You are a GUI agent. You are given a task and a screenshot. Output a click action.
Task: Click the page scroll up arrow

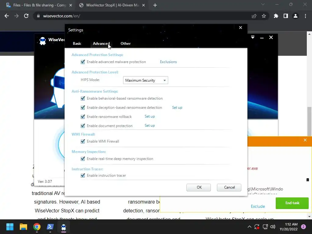click(310, 34)
